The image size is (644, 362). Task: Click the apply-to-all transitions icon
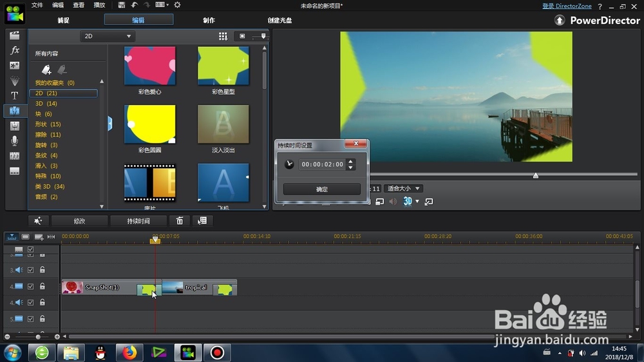[202, 221]
